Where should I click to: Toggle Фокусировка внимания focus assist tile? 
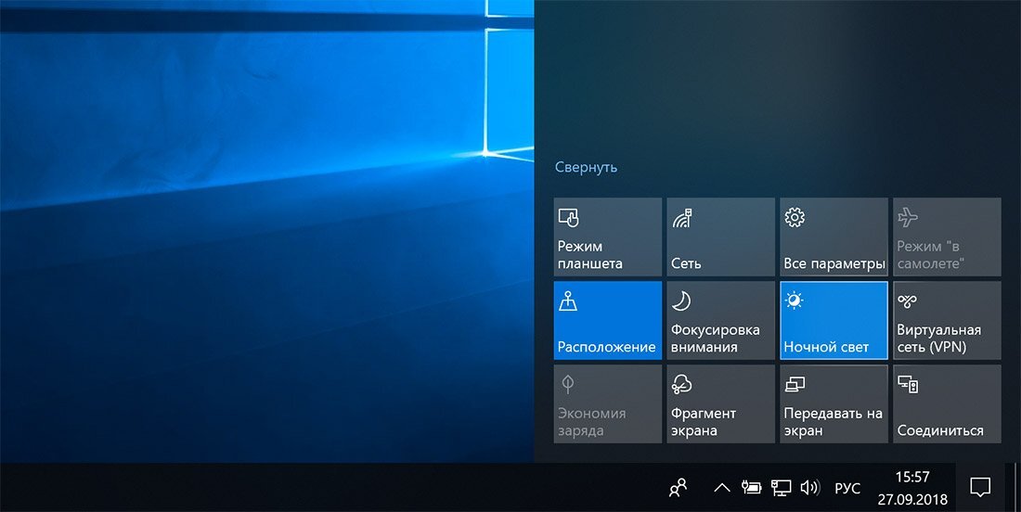pos(721,320)
